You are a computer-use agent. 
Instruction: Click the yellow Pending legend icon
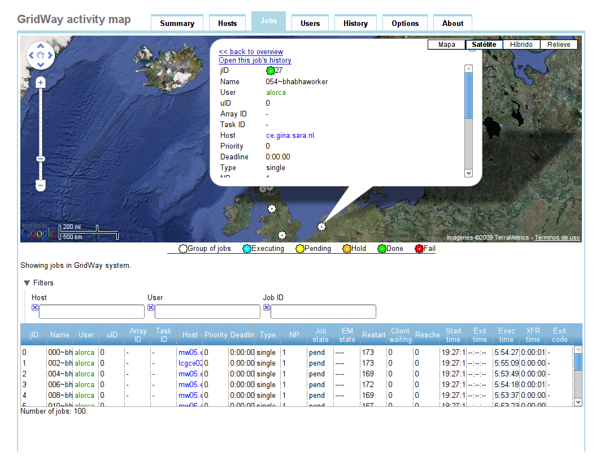click(x=300, y=249)
